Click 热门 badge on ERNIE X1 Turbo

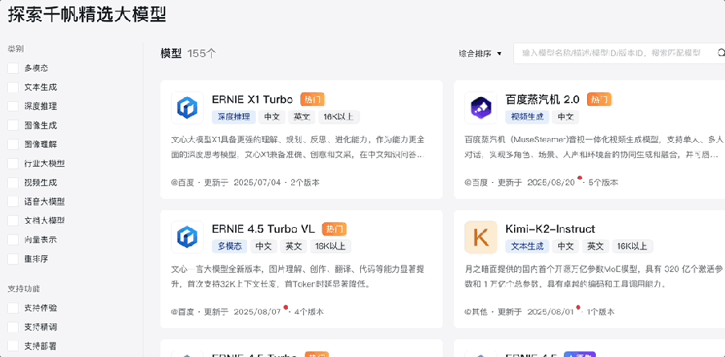(x=313, y=99)
